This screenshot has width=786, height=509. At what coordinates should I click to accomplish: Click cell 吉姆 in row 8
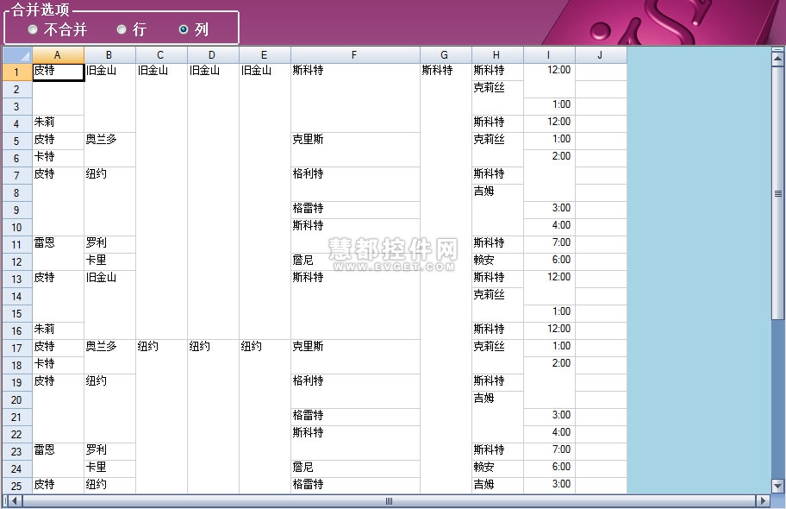[x=497, y=210]
